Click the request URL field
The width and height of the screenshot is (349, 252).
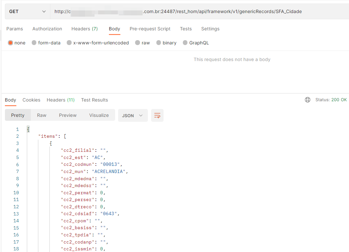[x=200, y=11]
